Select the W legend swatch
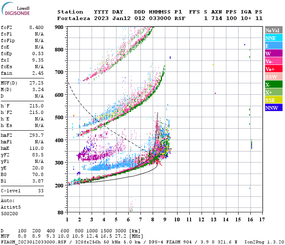Viewport: 285px width, 245px height. tap(274, 53)
